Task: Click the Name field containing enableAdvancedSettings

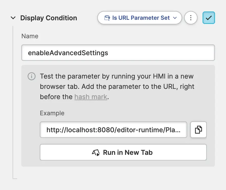Action: click(118, 53)
